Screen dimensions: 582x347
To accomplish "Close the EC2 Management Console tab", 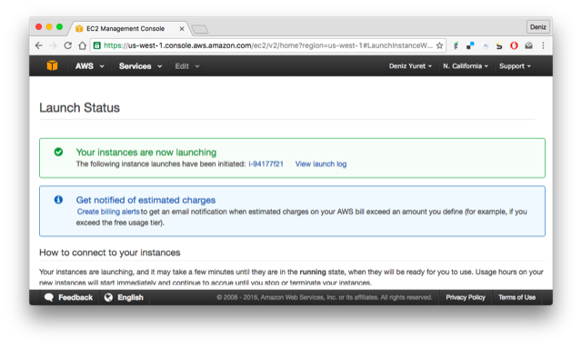I will point(182,28).
